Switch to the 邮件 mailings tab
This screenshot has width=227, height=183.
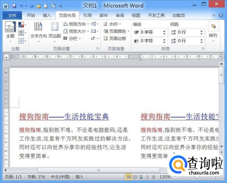(104, 15)
